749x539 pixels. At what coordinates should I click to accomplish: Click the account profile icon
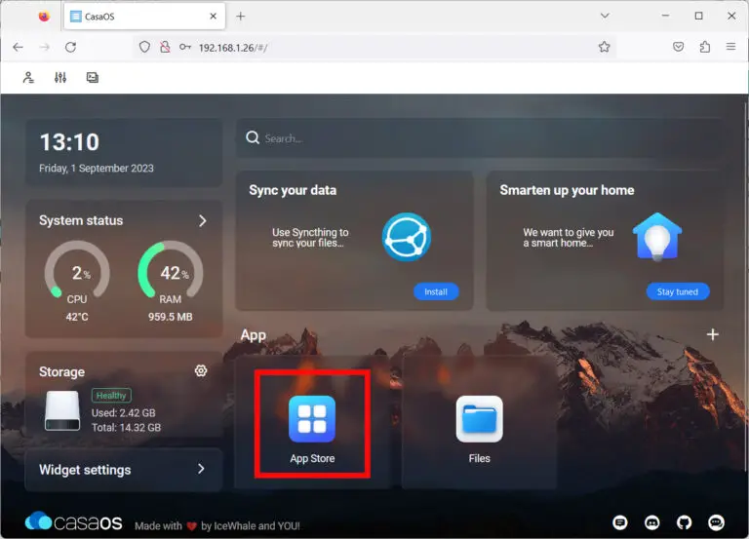pyautogui.click(x=29, y=78)
